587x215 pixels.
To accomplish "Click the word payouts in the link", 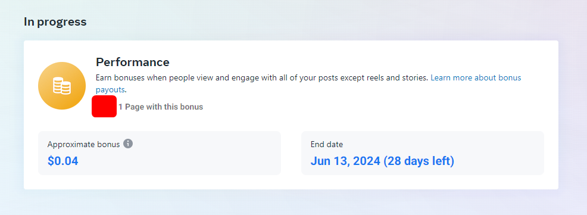I will (111, 90).
